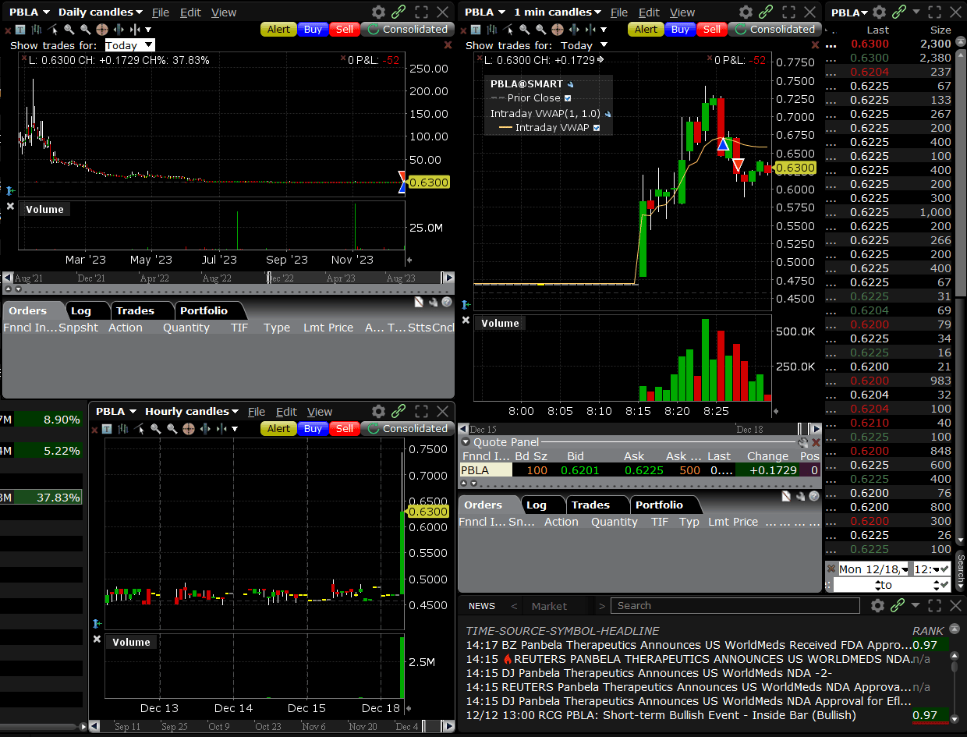Open Intraday VWAP study wrench settings
Viewport: 967px width, 737px height.
click(x=607, y=114)
